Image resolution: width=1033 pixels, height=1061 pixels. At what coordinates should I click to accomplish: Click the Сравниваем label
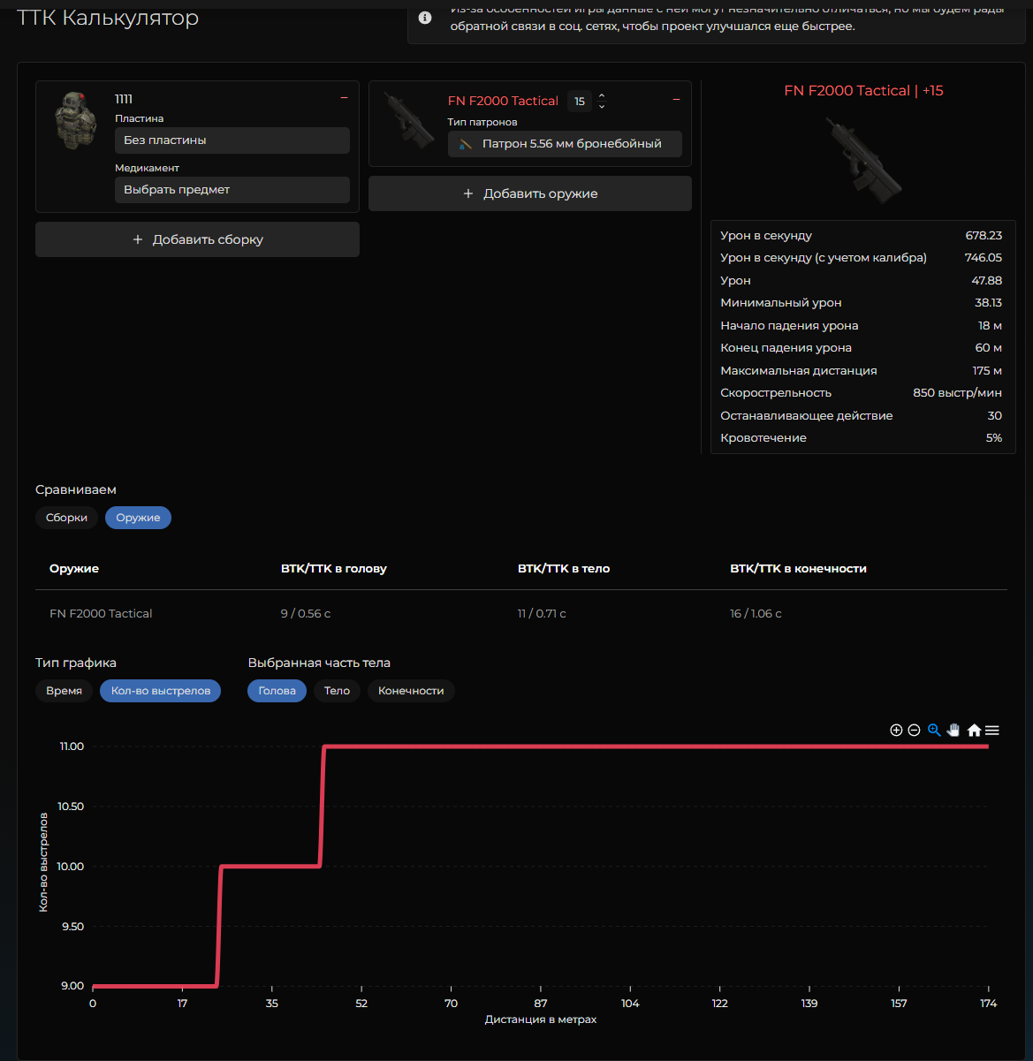[x=76, y=489]
